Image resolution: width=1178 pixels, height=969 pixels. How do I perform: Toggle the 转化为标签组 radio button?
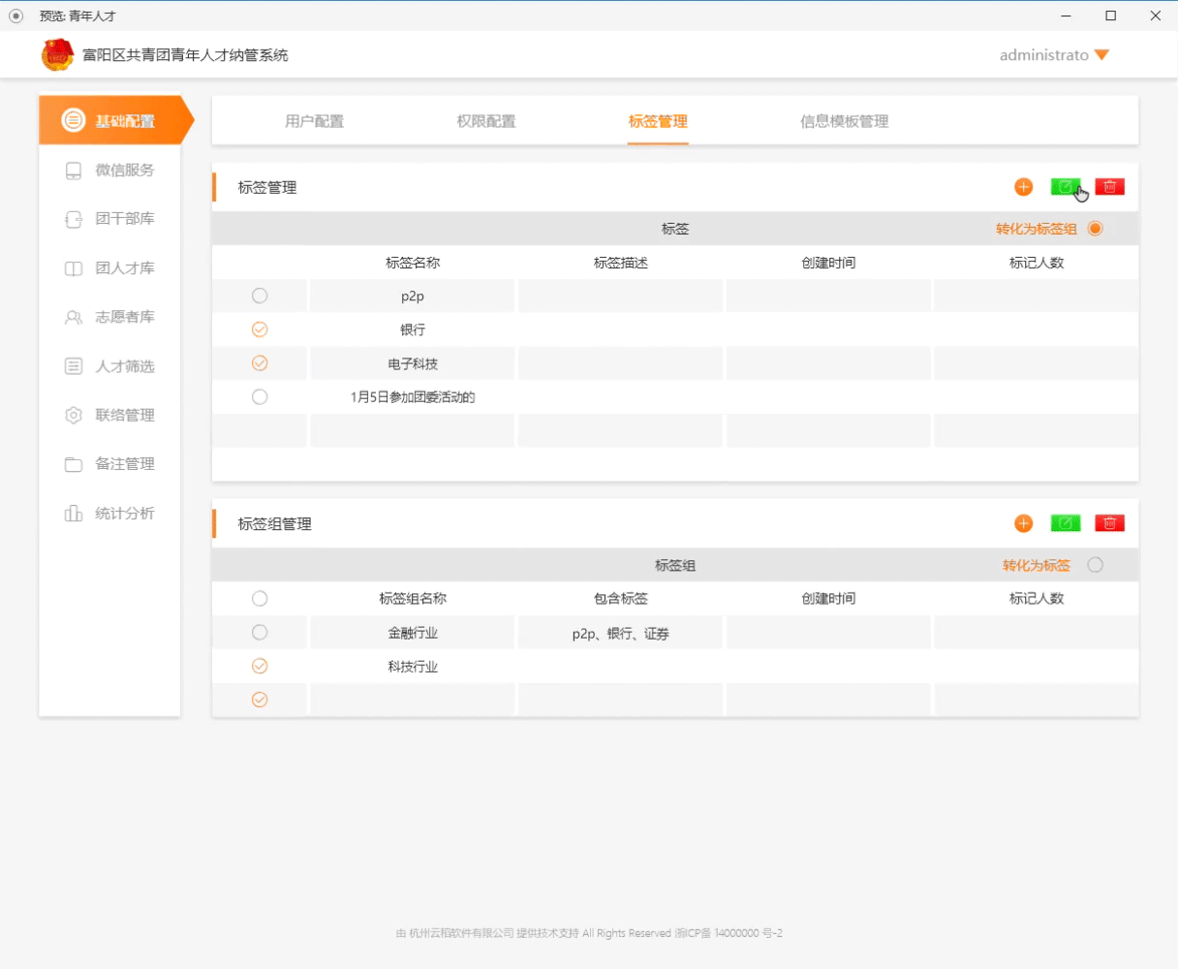(1096, 229)
